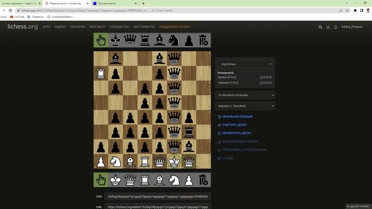Pick the black knight from the top palette
Screen dimensions: 372x209
174,40
